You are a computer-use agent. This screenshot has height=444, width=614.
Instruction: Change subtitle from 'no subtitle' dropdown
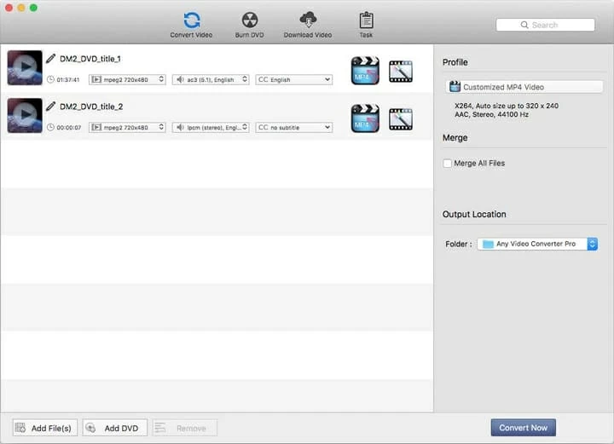tap(294, 128)
